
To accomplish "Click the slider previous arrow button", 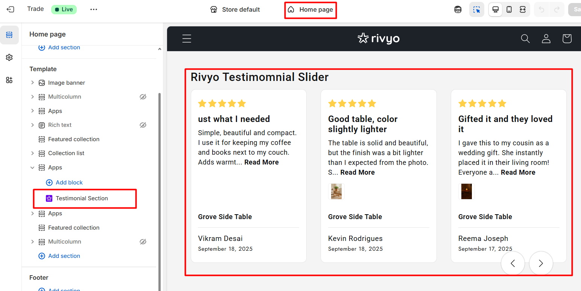I will click(x=513, y=264).
